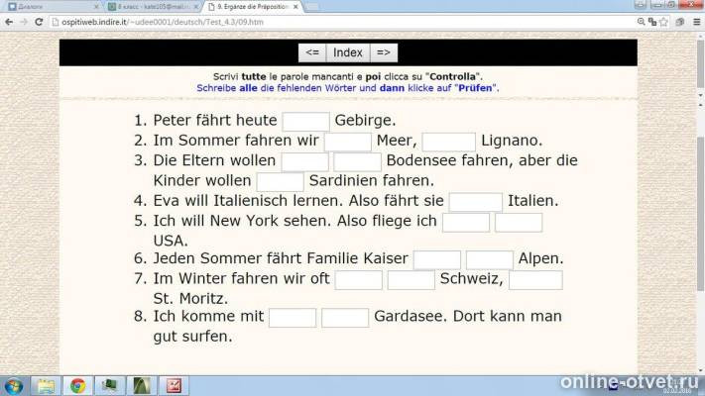The height and width of the screenshot is (396, 705).
Task: Close the second browser tab
Action: [x=195, y=7]
